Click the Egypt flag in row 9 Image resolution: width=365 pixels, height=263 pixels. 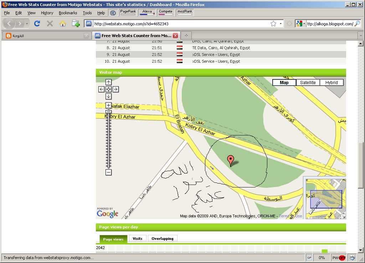180,55
